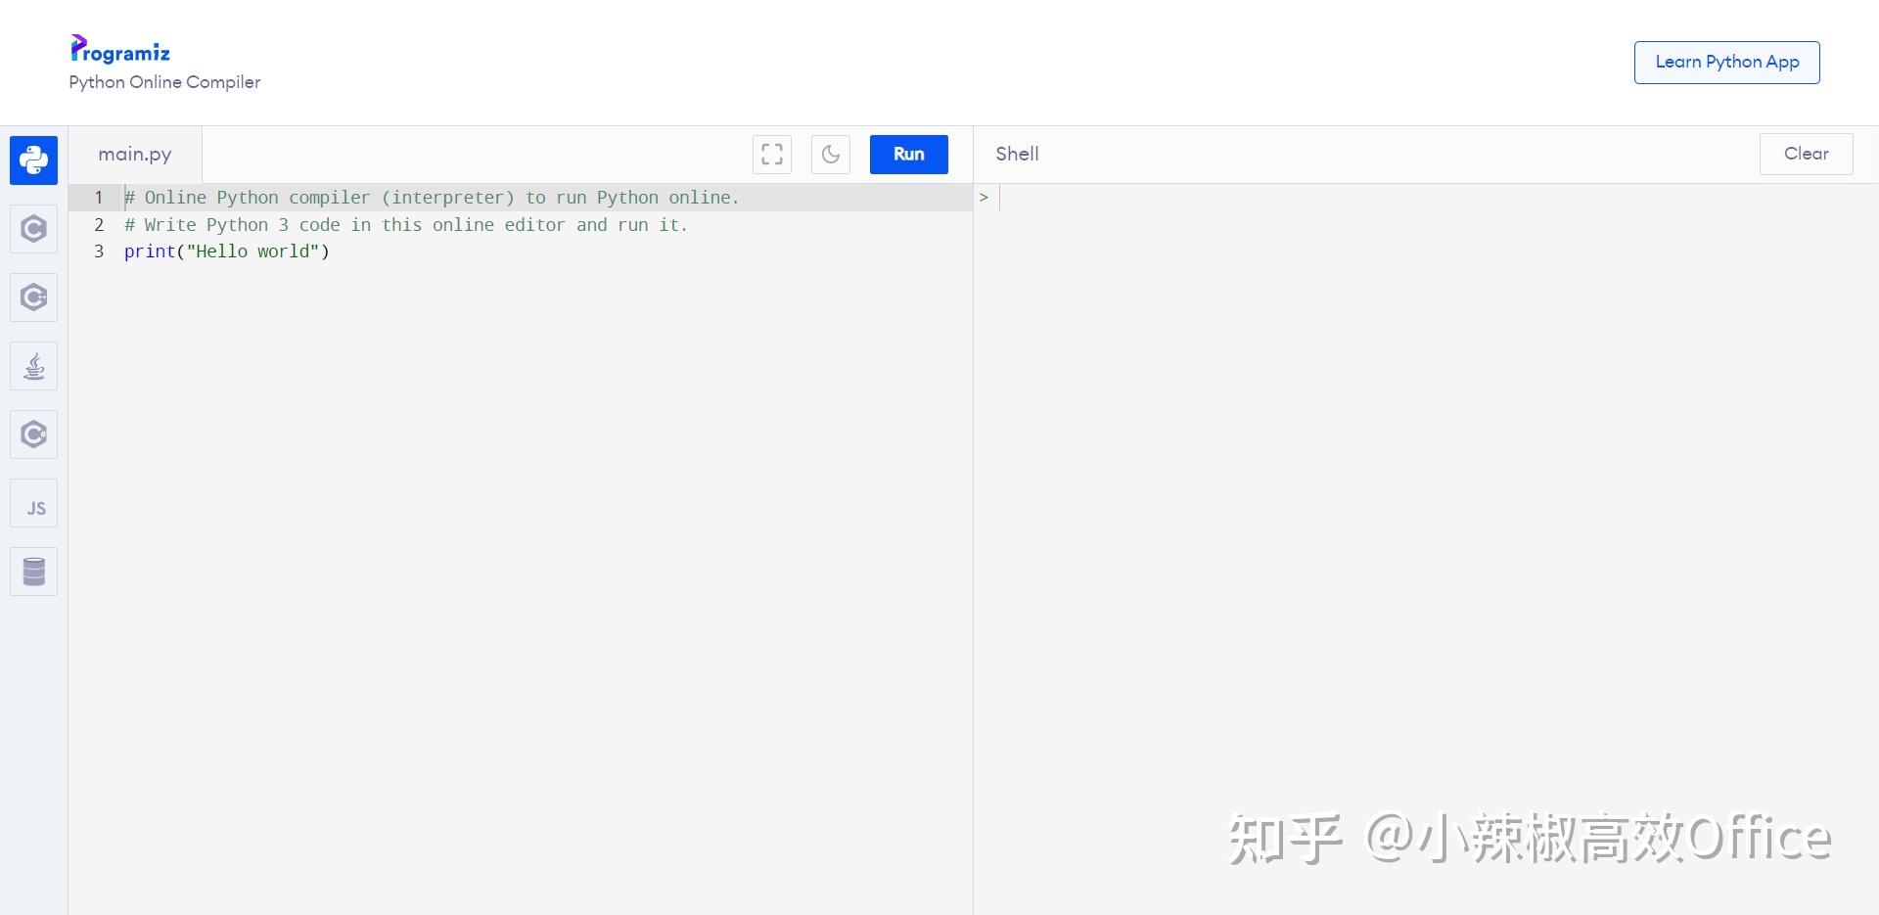The image size is (1879, 915).
Task: Switch to the C compiler
Action: (x=33, y=228)
